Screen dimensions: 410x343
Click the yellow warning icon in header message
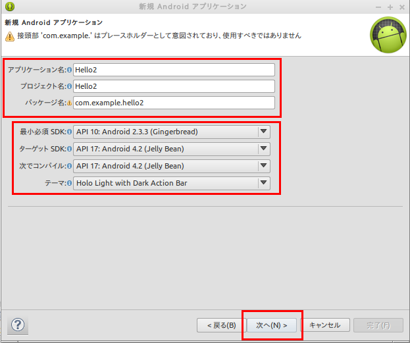[10, 36]
